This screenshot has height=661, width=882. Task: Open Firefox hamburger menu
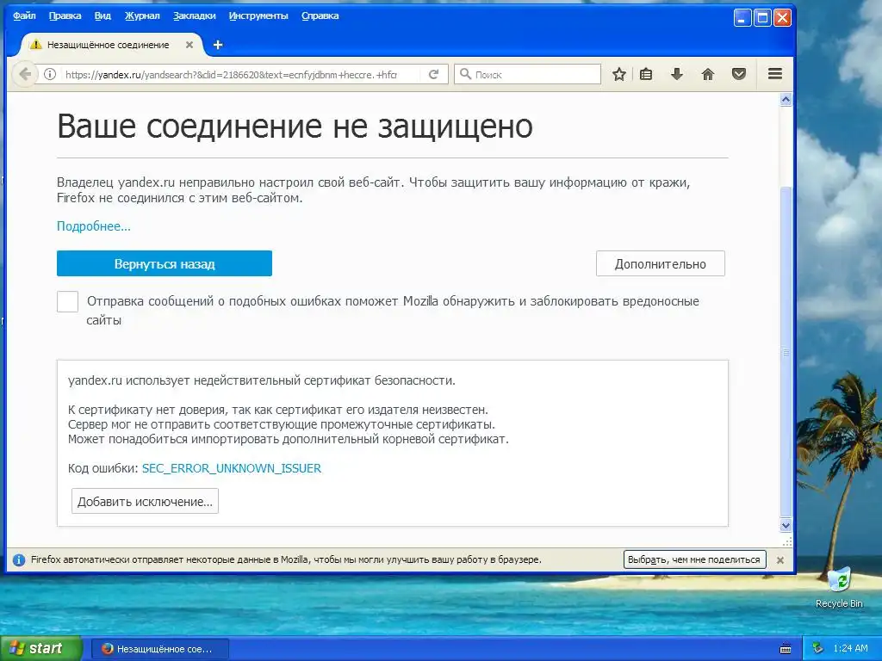pos(775,74)
